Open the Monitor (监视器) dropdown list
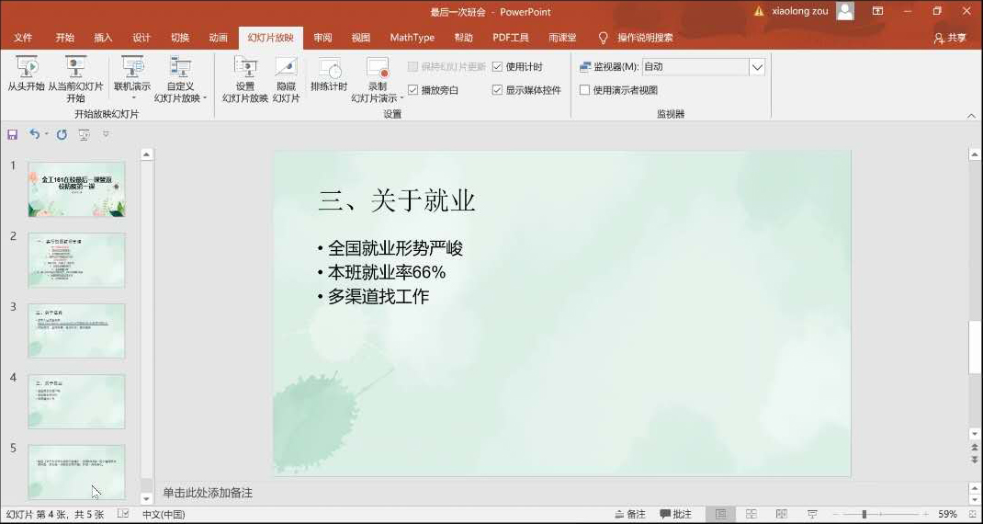The image size is (983, 524). pyautogui.click(x=757, y=67)
